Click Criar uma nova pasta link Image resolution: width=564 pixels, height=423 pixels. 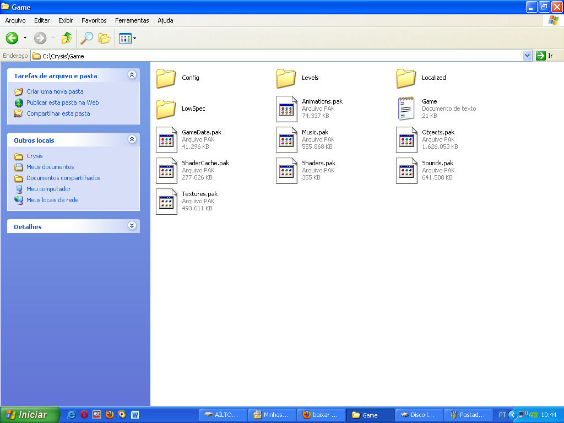tap(55, 91)
